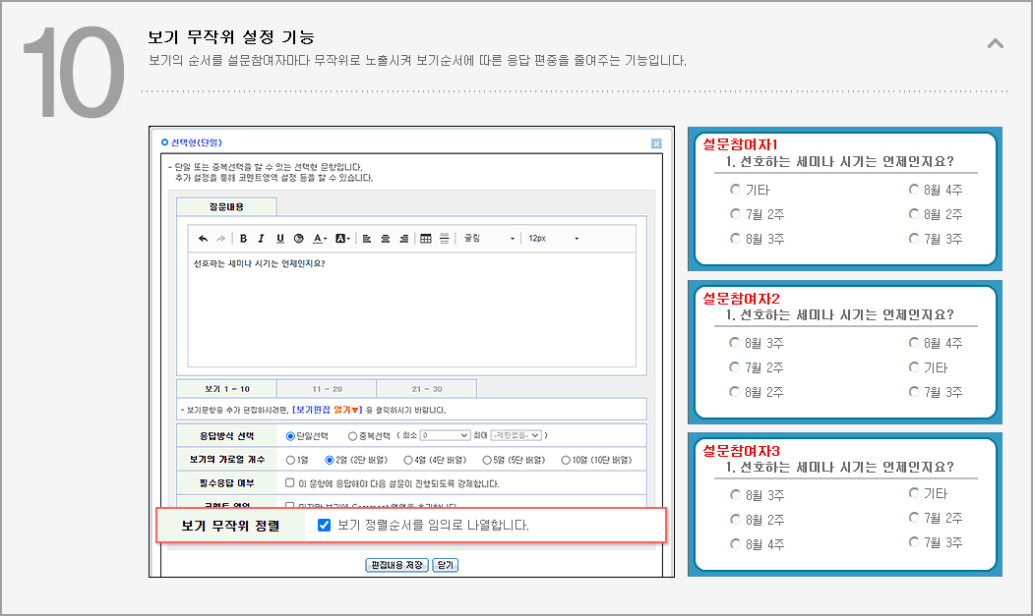Choose the 4열 (4단 배열) column layout
The height and width of the screenshot is (616, 1033).
[x=409, y=460]
